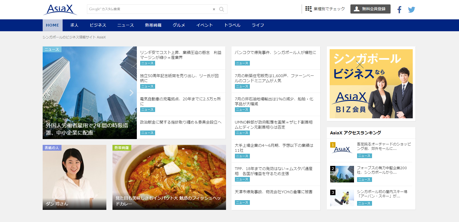Open the ダン 玲さん cover person thumbnail
This screenshot has height=222, width=459.
74,177
